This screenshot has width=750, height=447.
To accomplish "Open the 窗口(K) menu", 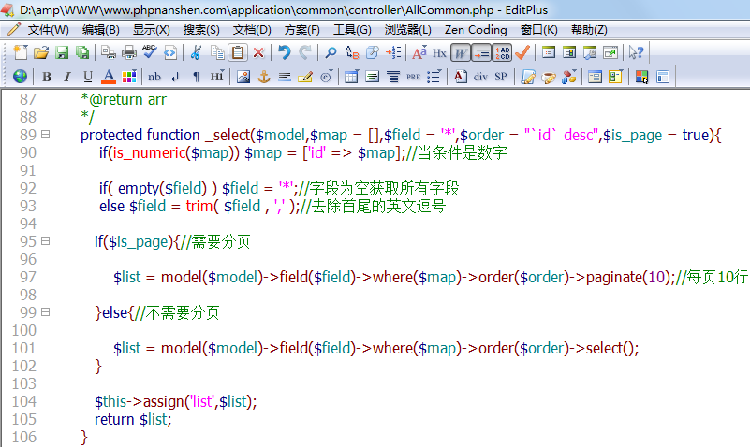I will (538, 30).
